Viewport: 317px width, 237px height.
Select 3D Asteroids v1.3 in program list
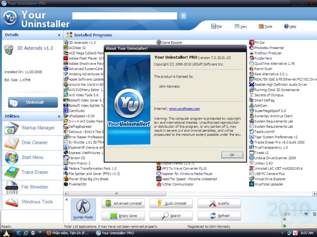click(80, 42)
